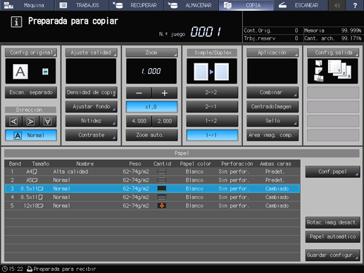Select 2->2 duplex mode
This screenshot has width=364, height=273.
(x=212, y=92)
